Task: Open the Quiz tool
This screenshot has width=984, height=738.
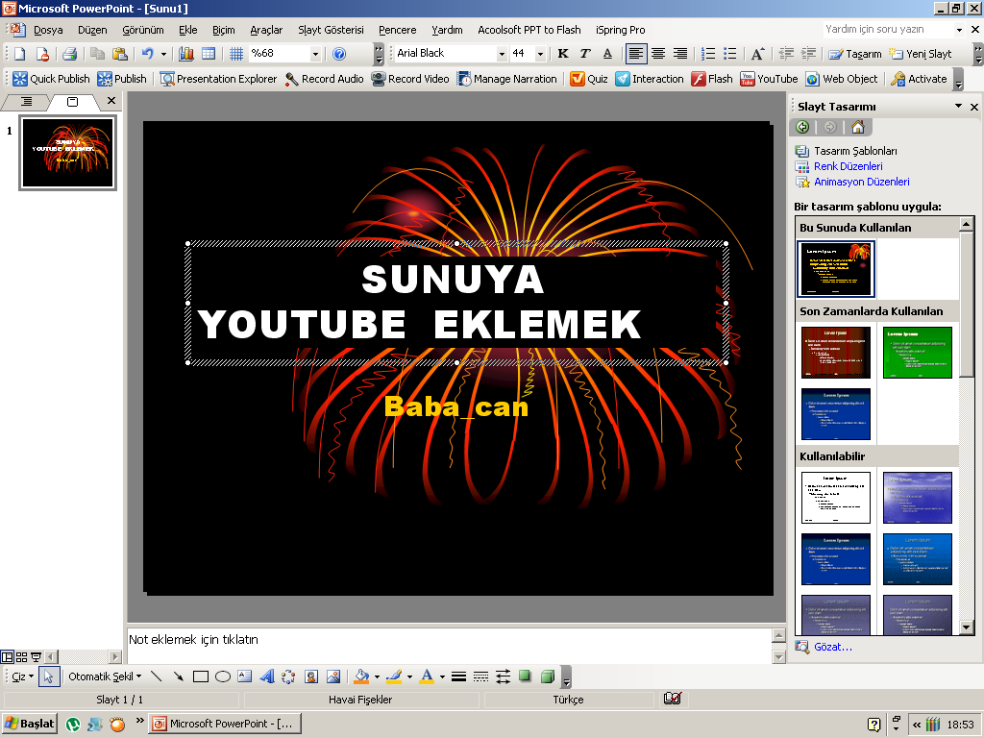Action: [x=589, y=79]
